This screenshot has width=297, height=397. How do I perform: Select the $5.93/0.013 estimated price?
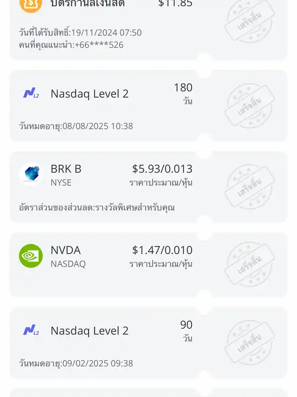[x=162, y=169]
